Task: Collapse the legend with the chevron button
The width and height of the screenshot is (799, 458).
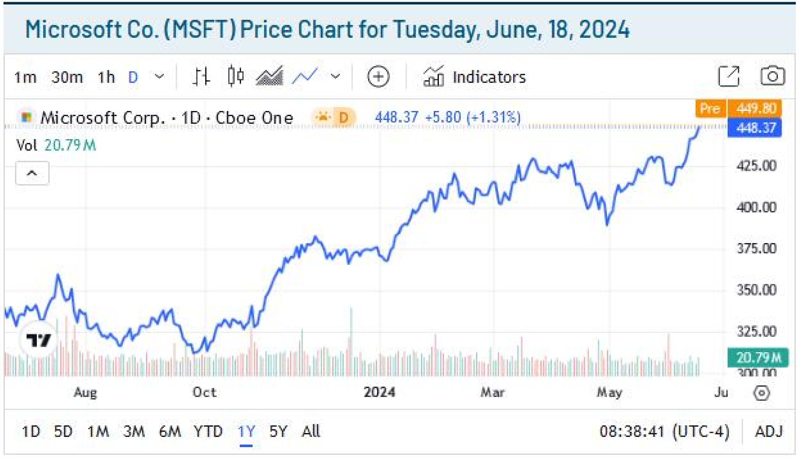Action: pyautogui.click(x=32, y=173)
